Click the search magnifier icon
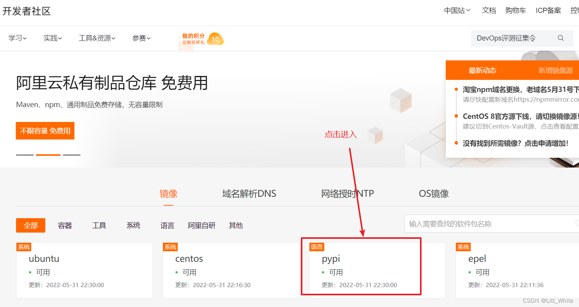579x307 pixels. (561, 38)
